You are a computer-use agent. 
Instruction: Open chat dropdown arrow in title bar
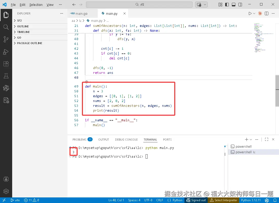205,5
